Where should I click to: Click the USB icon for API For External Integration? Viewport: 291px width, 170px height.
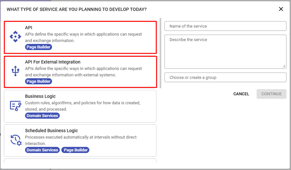tap(16, 71)
